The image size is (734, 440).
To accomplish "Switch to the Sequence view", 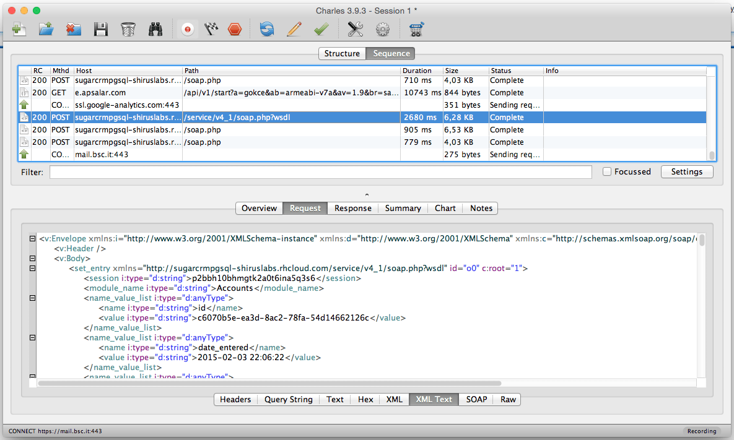I will (391, 53).
